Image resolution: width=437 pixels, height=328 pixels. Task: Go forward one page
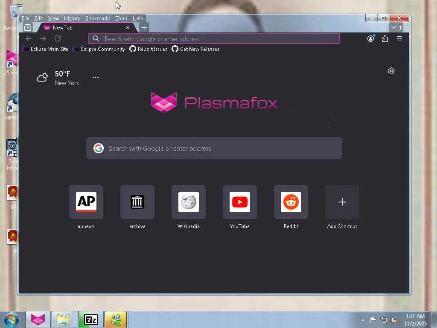[x=43, y=38]
